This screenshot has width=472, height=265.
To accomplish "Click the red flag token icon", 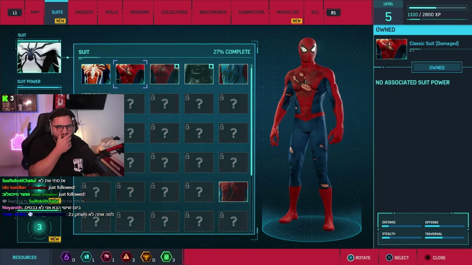I will click(x=106, y=257).
